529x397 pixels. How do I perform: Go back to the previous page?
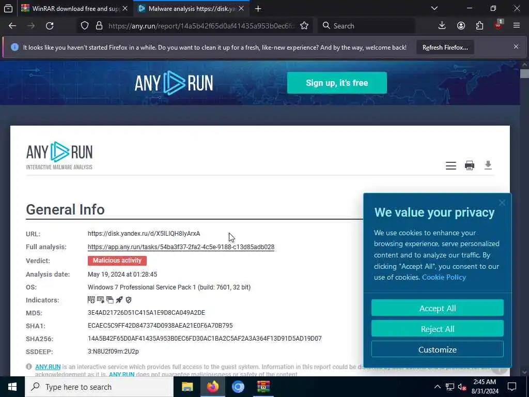click(x=12, y=26)
